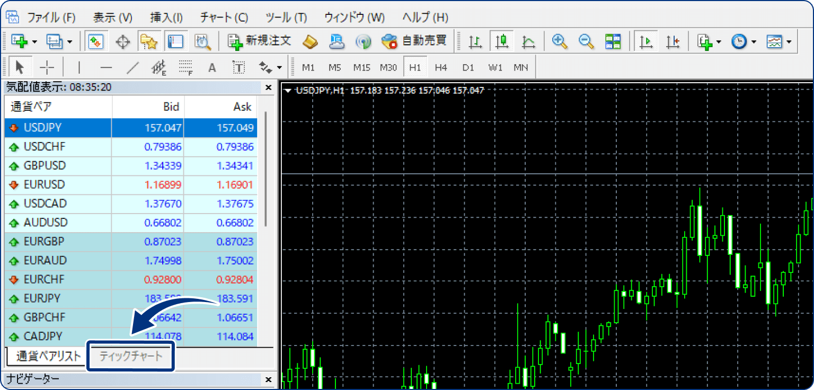Open MetaEditor with the yellow book icon
Viewport: 814px width, 390px height.
(x=310, y=41)
